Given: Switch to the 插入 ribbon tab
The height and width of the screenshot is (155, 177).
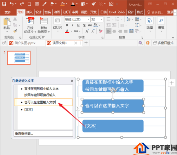Looking at the screenshot, I should click(x=29, y=12).
